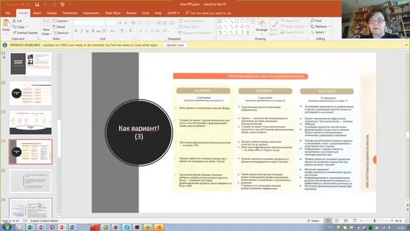410x231 pixels.
Task: Switch to the Transitions tab
Action: [70, 13]
